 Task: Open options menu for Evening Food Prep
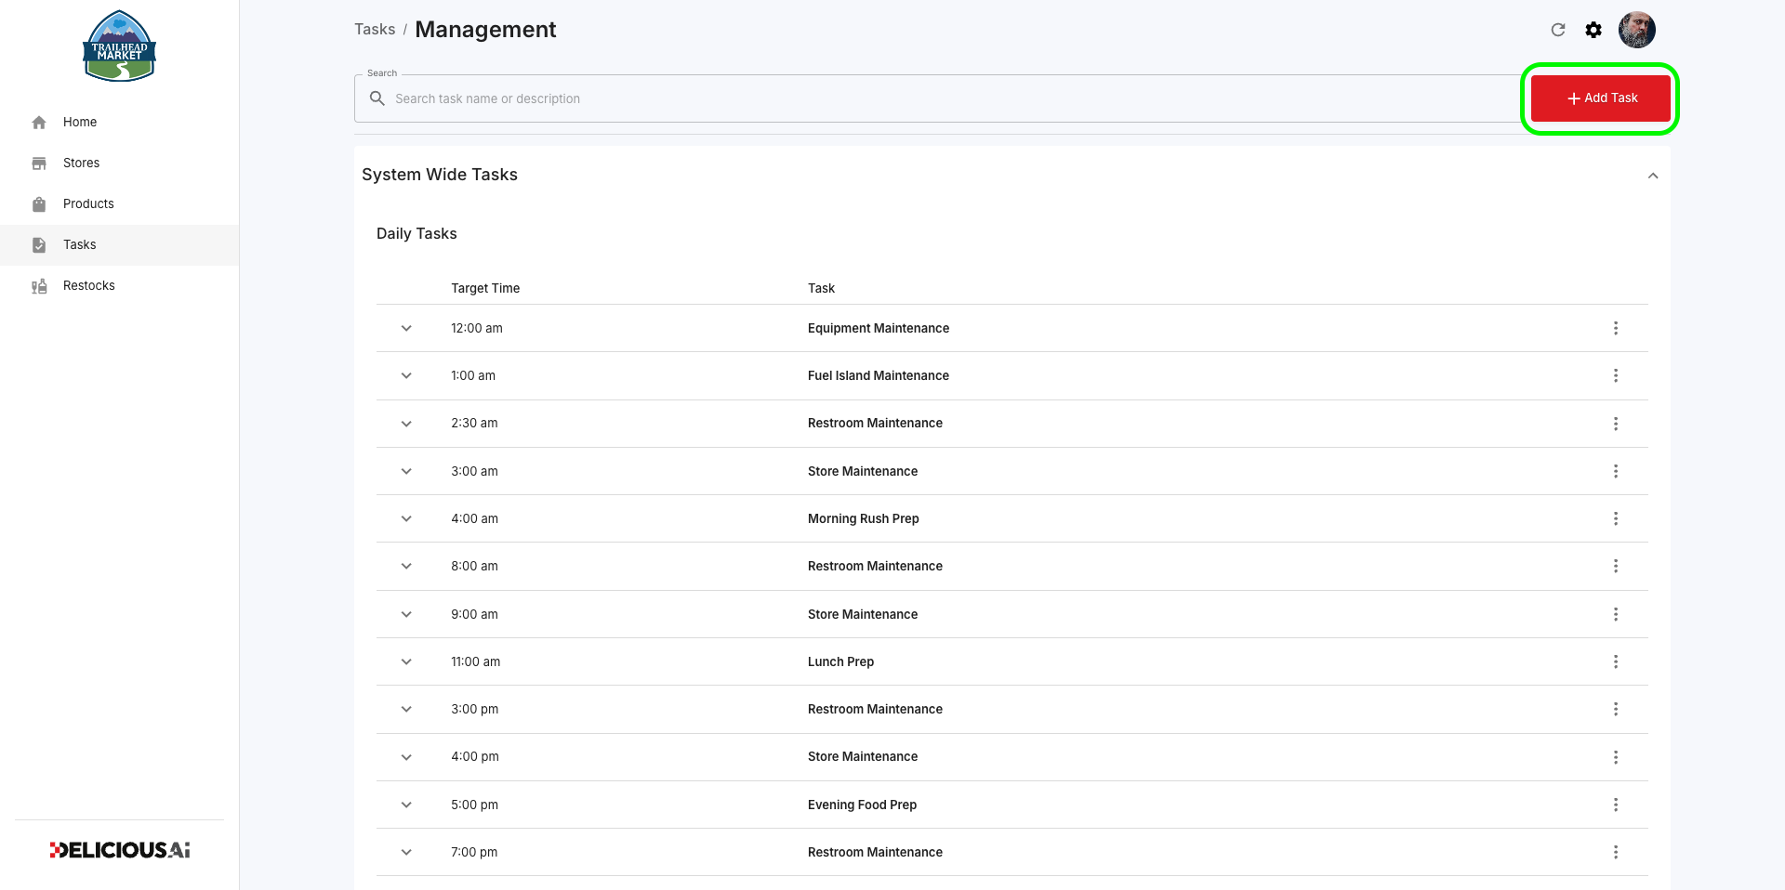click(1616, 805)
